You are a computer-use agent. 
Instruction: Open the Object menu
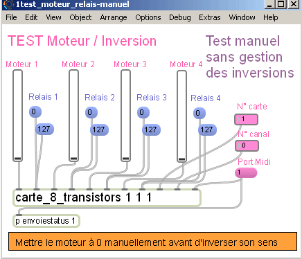pyautogui.click(x=80, y=17)
